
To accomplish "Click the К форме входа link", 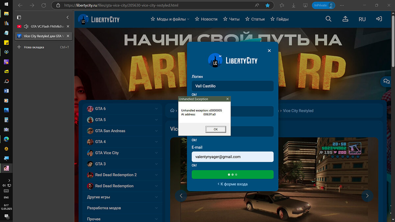I will coord(232,184).
